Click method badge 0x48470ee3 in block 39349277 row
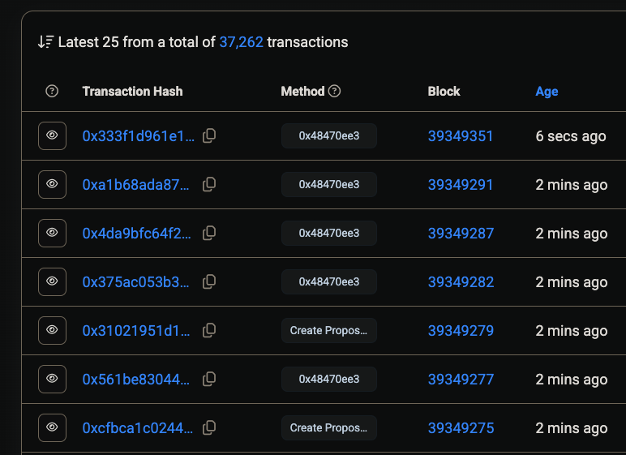626x455 pixels. (329, 379)
